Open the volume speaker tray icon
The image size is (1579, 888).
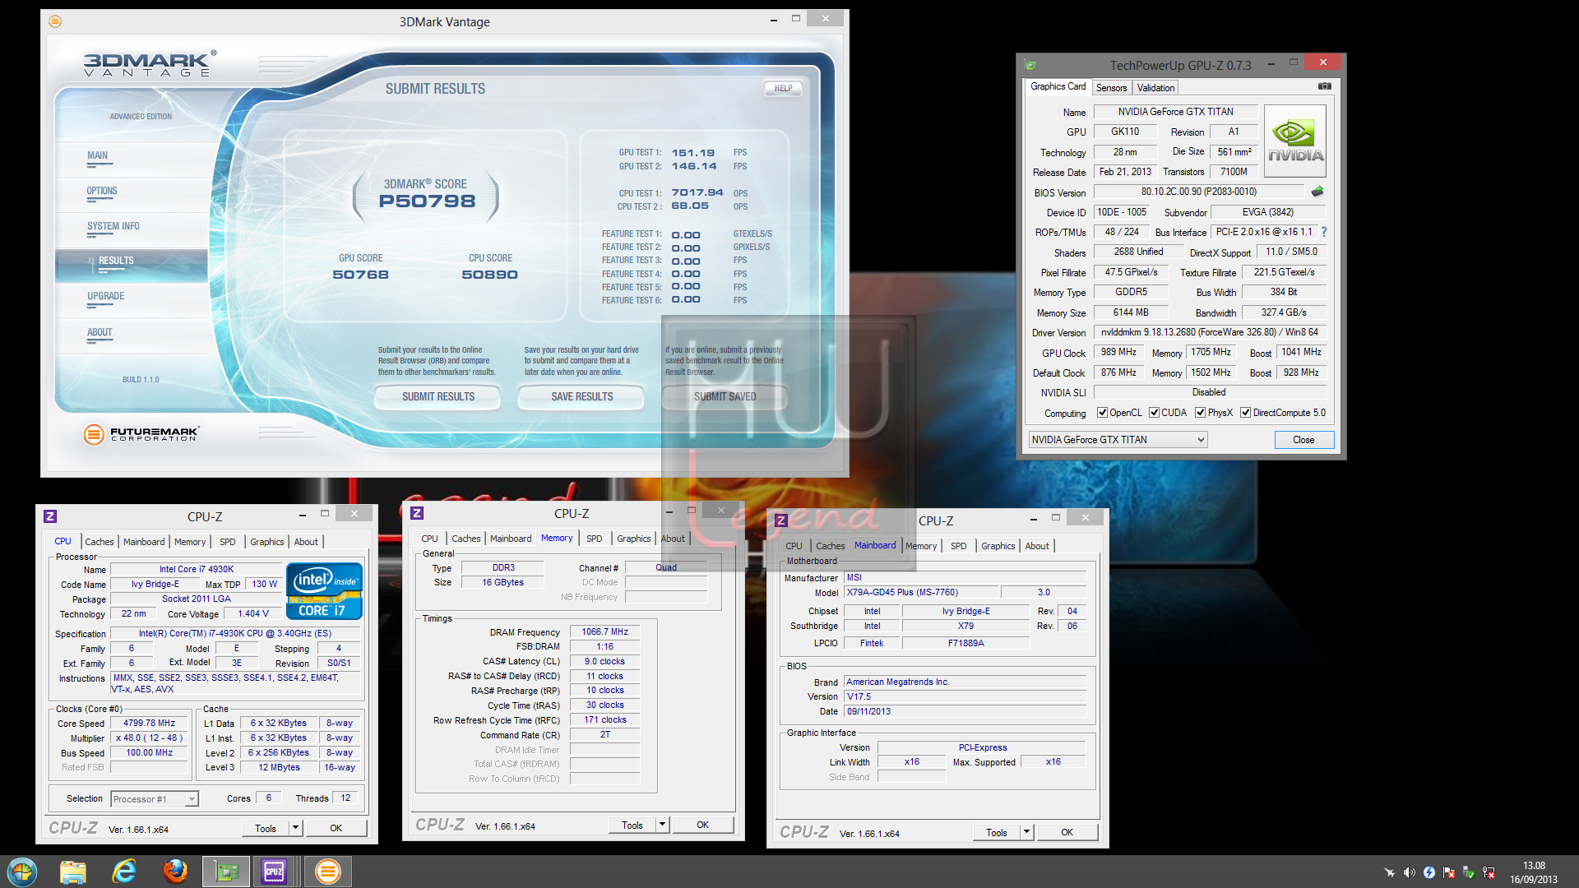coord(1410,872)
